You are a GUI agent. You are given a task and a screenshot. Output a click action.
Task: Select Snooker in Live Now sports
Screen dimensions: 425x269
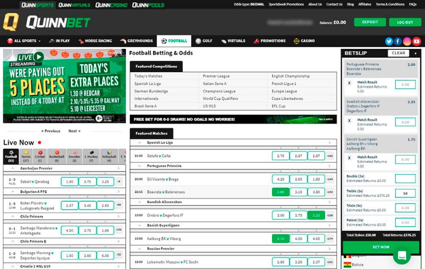point(74,157)
